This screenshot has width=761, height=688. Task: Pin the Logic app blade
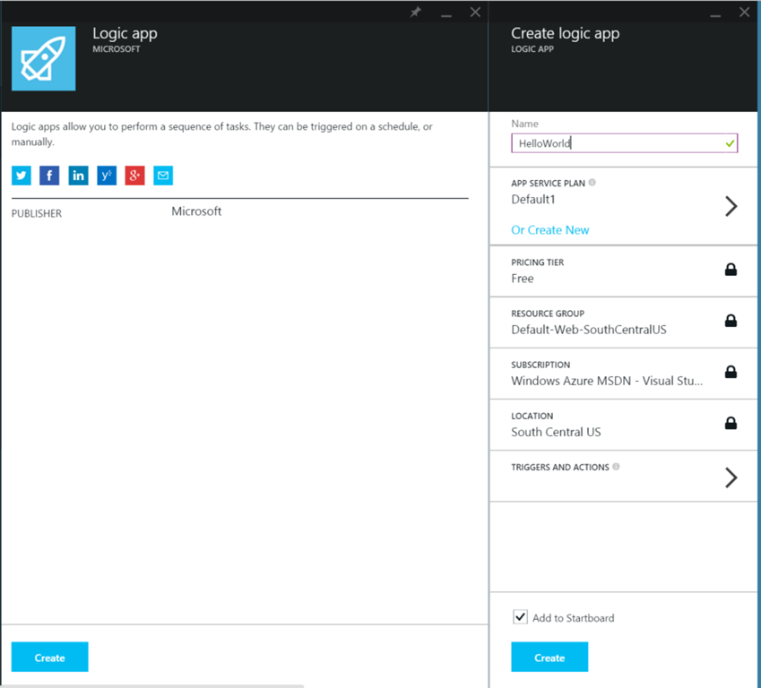tap(415, 13)
